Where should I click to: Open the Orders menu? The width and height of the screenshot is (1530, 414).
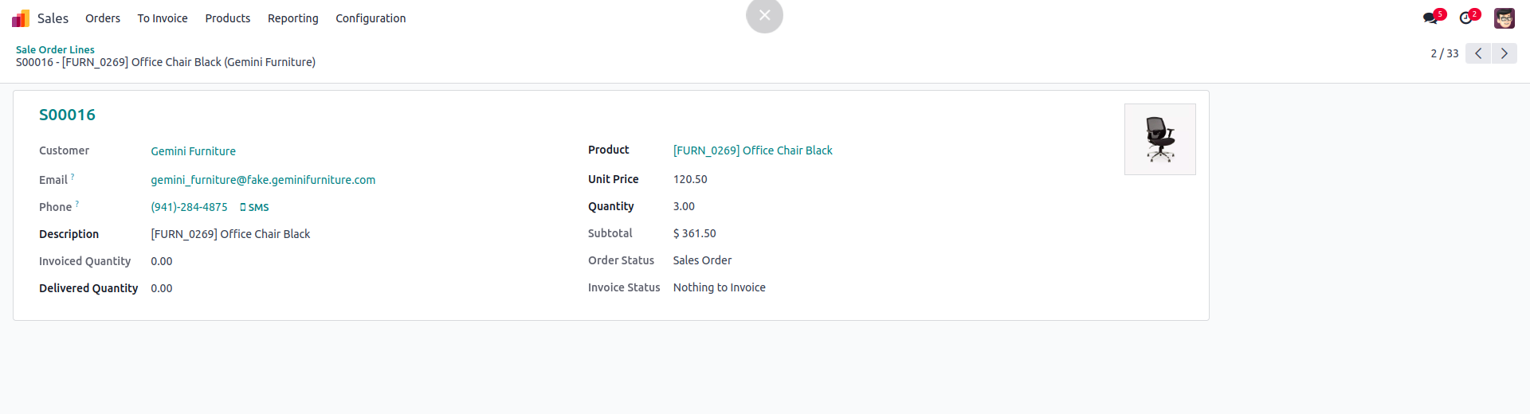point(103,18)
